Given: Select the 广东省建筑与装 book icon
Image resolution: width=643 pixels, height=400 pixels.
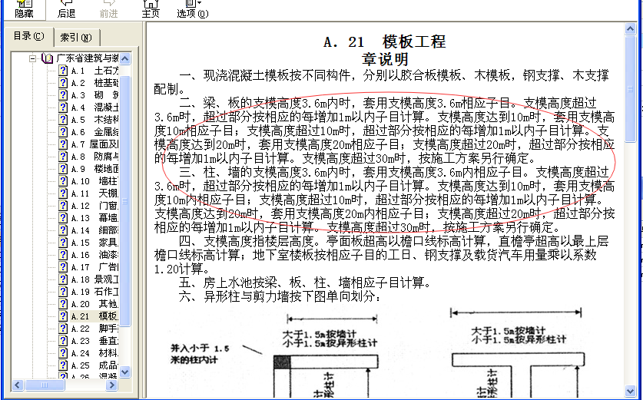Looking at the screenshot, I should (x=48, y=58).
